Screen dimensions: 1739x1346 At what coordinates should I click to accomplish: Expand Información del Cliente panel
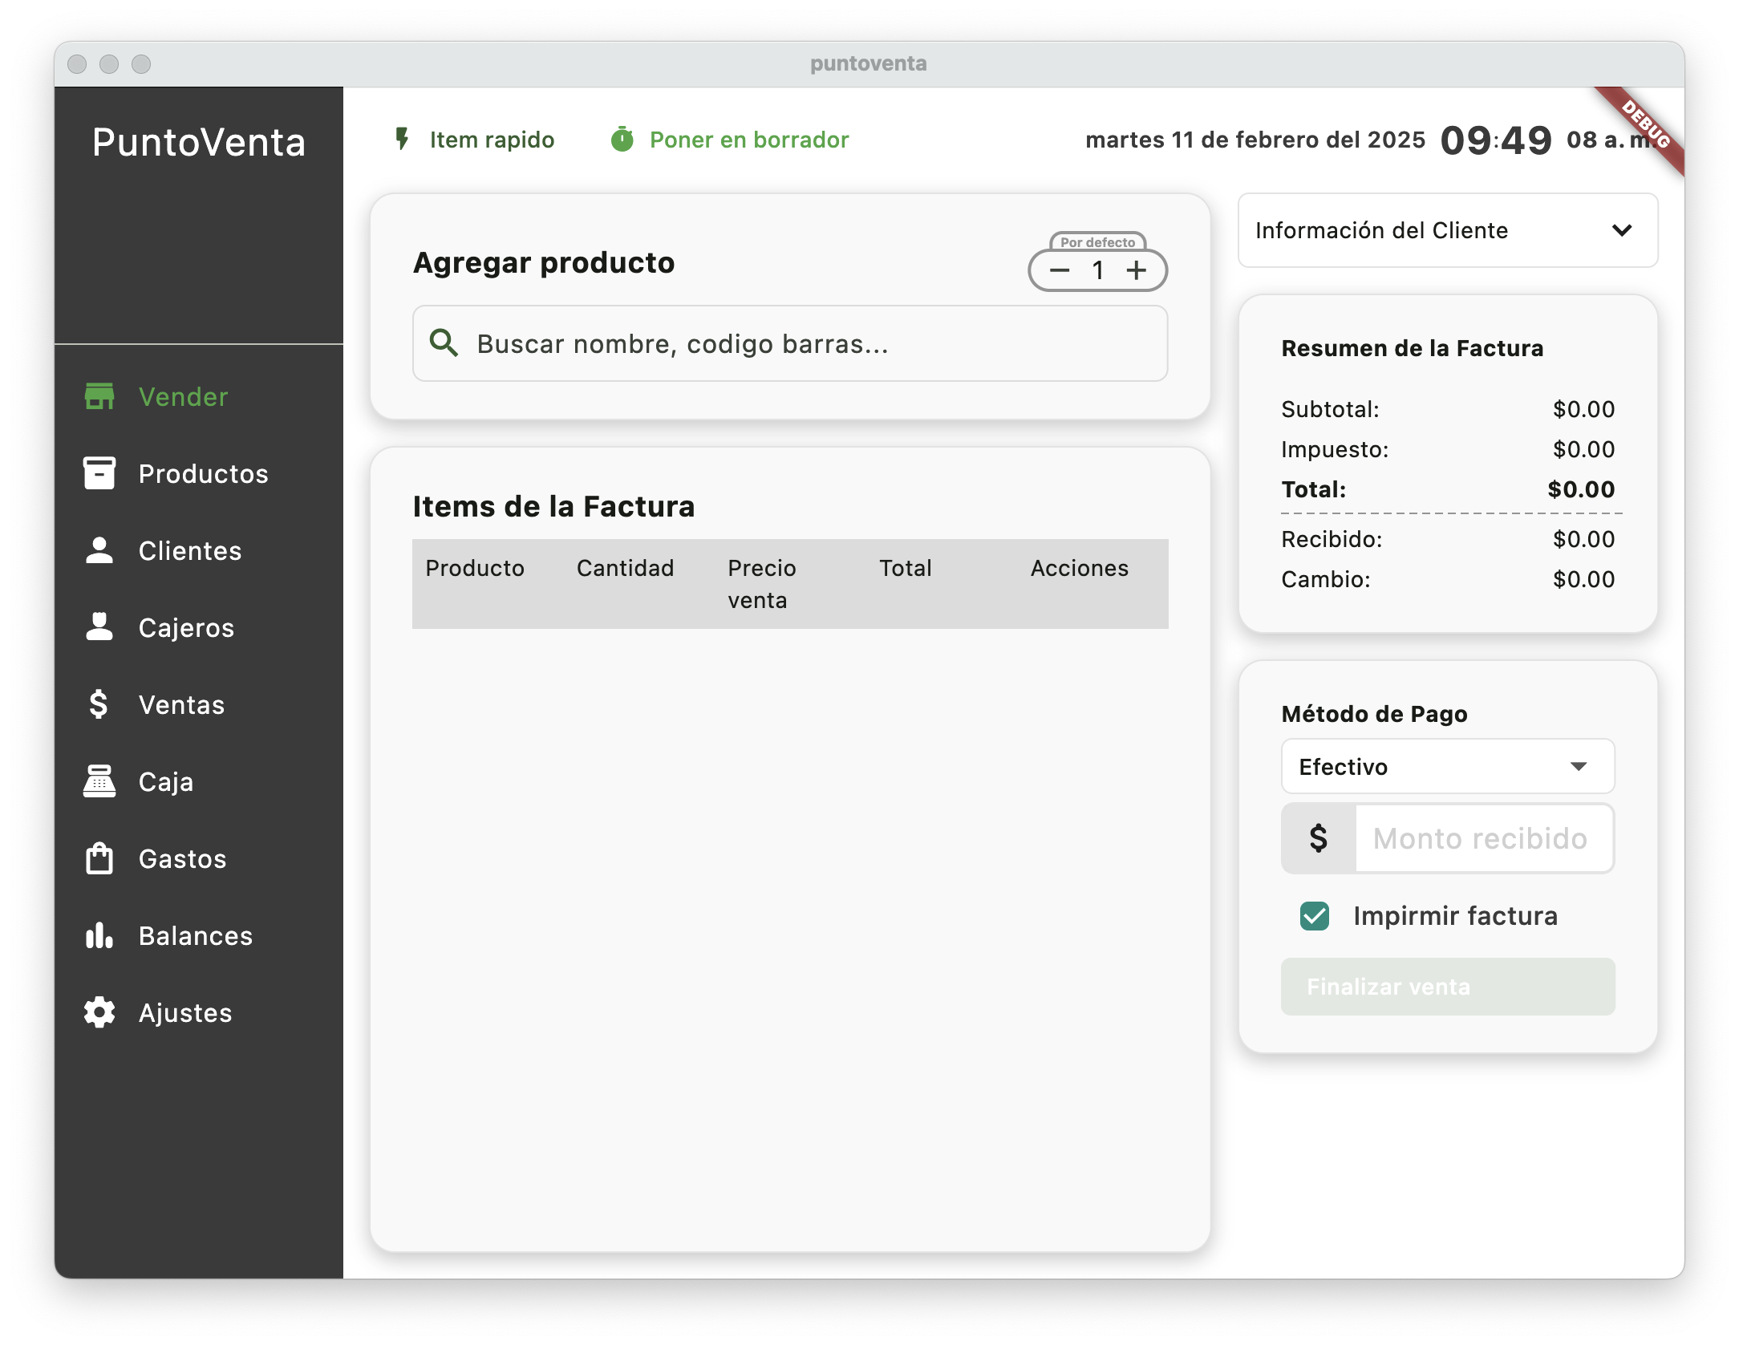(1448, 230)
